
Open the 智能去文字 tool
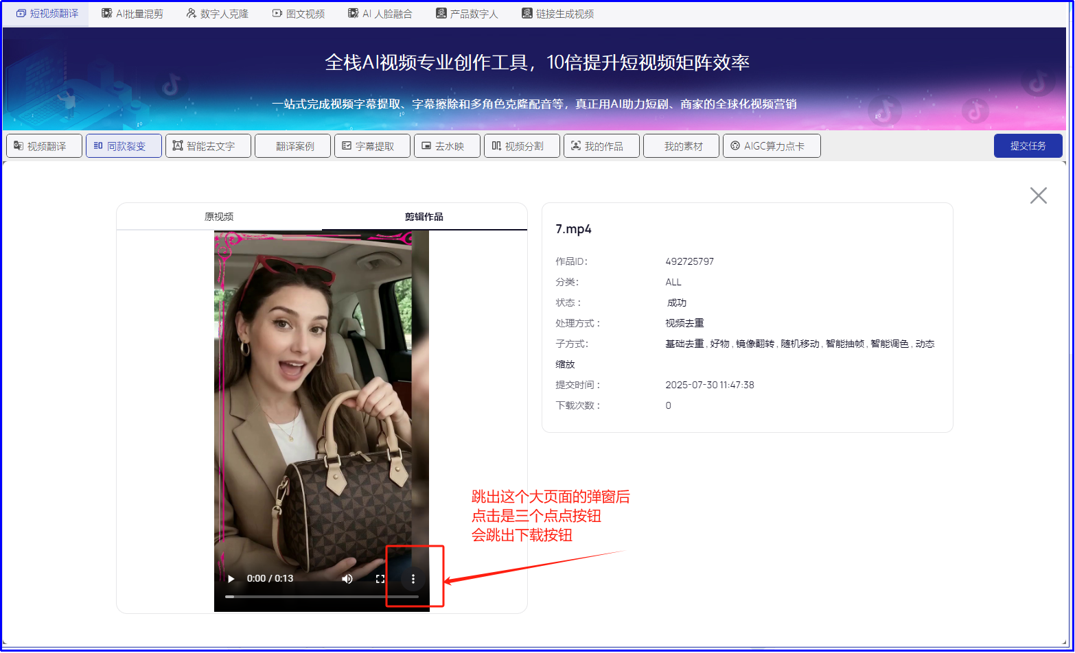pos(208,146)
